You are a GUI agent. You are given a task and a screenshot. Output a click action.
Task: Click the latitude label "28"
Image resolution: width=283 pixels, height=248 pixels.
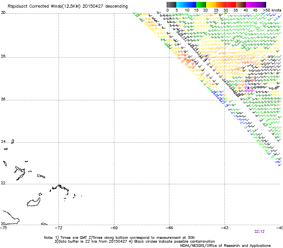click(3, 56)
